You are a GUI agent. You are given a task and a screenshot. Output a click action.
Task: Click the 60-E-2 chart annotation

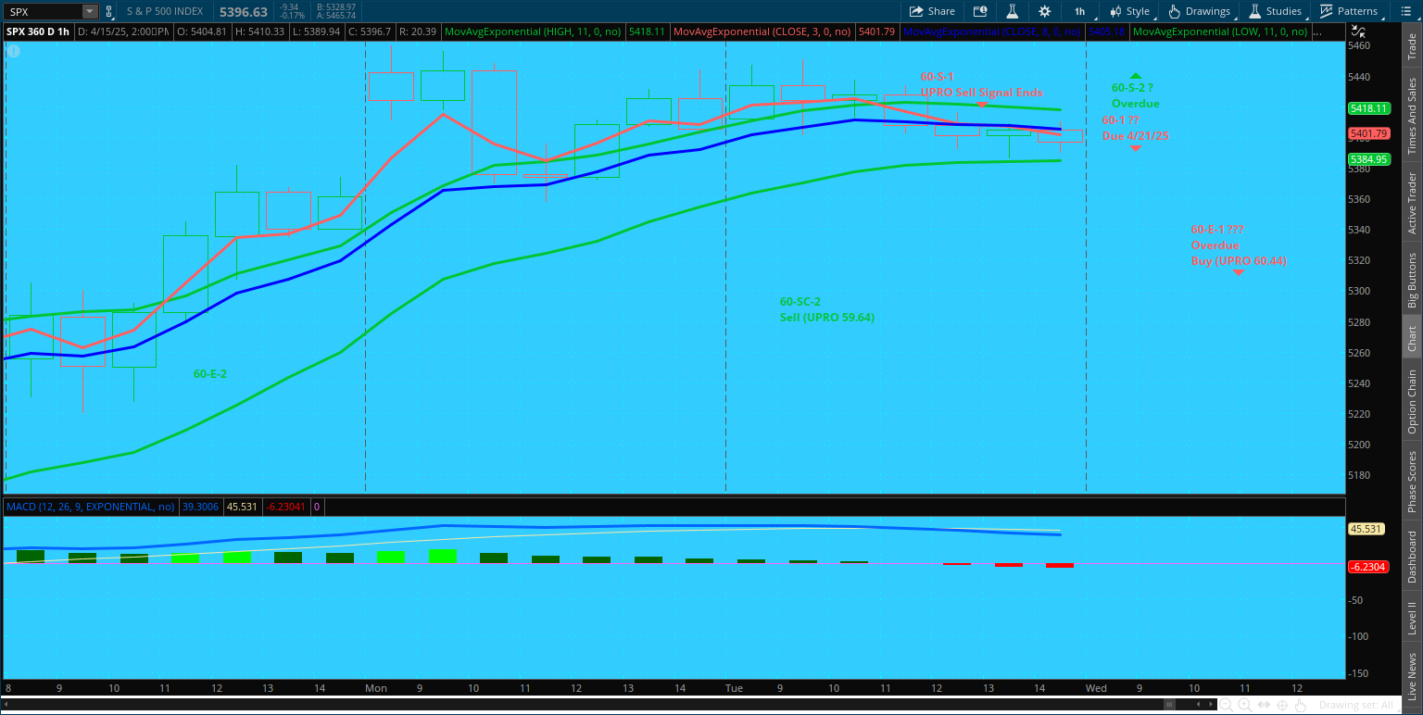(210, 374)
